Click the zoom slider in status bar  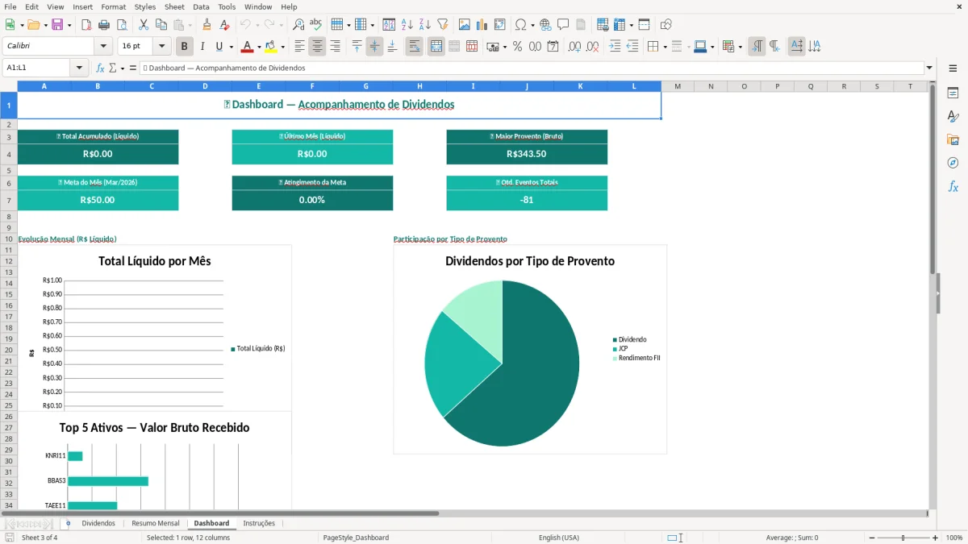point(903,538)
